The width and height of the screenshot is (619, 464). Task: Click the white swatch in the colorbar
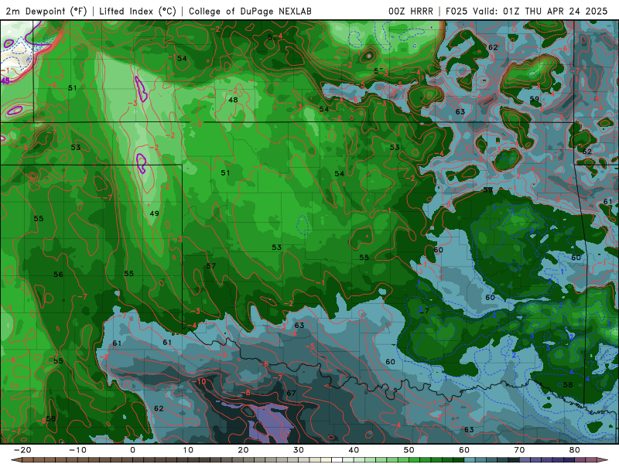(x=337, y=460)
